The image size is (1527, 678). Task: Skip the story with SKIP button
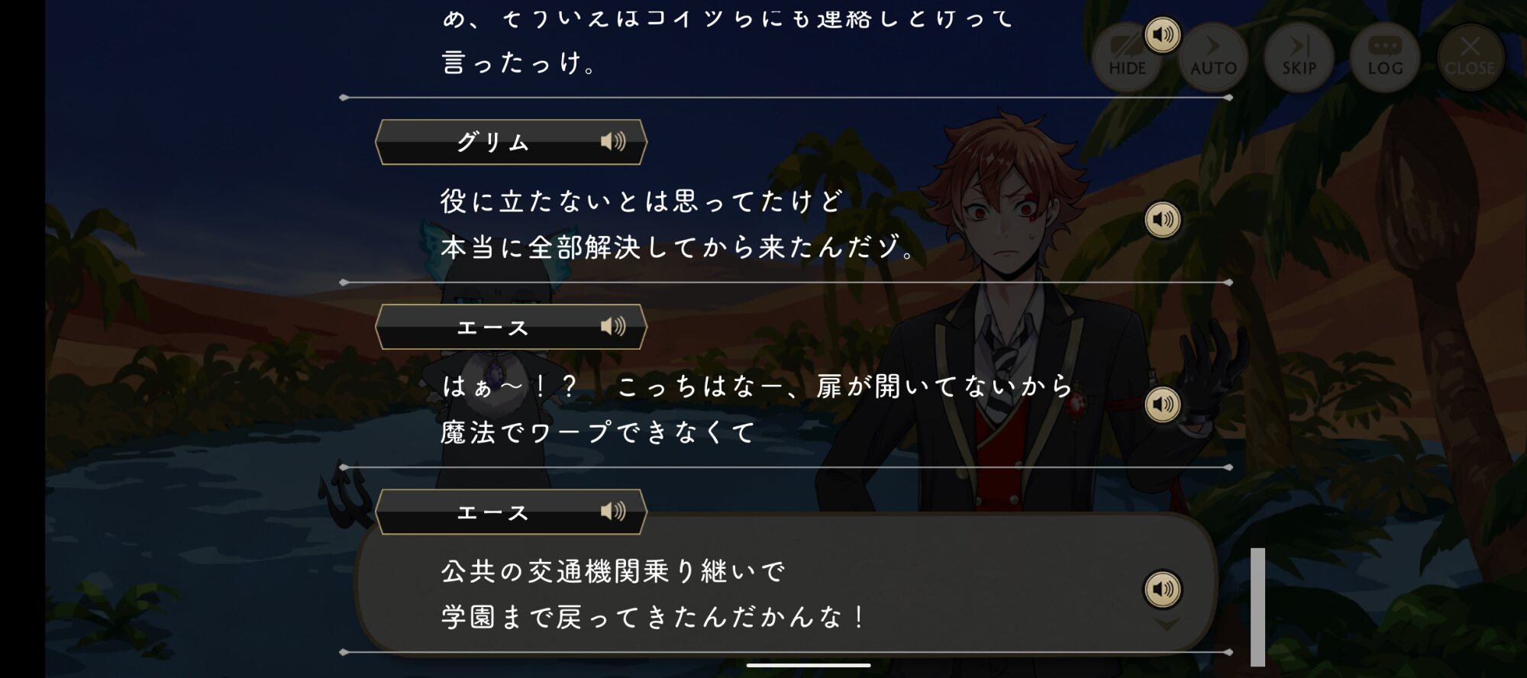1299,57
